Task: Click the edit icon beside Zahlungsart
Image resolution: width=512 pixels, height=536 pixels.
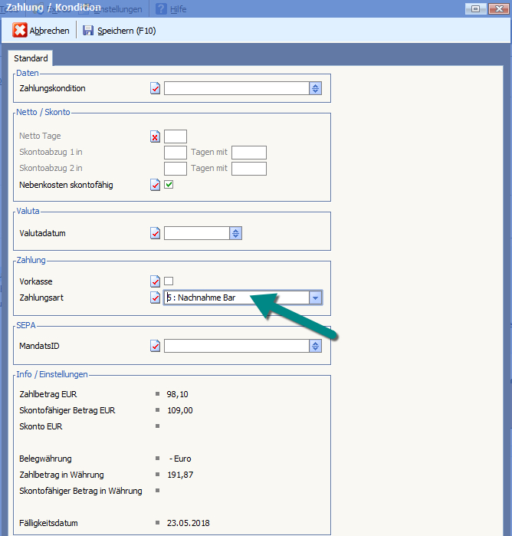Action: pos(156,298)
